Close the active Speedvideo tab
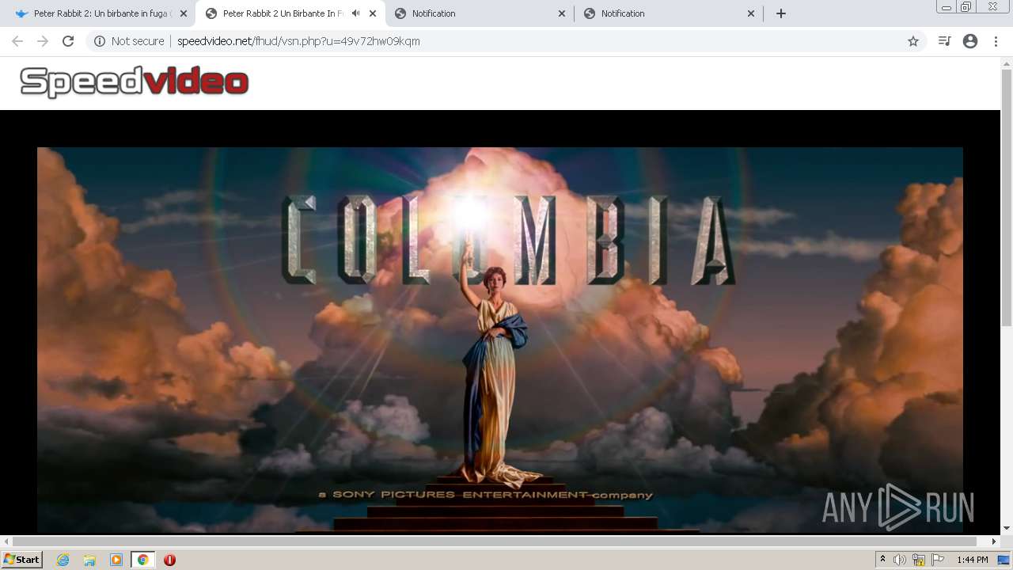 pyautogui.click(x=373, y=13)
